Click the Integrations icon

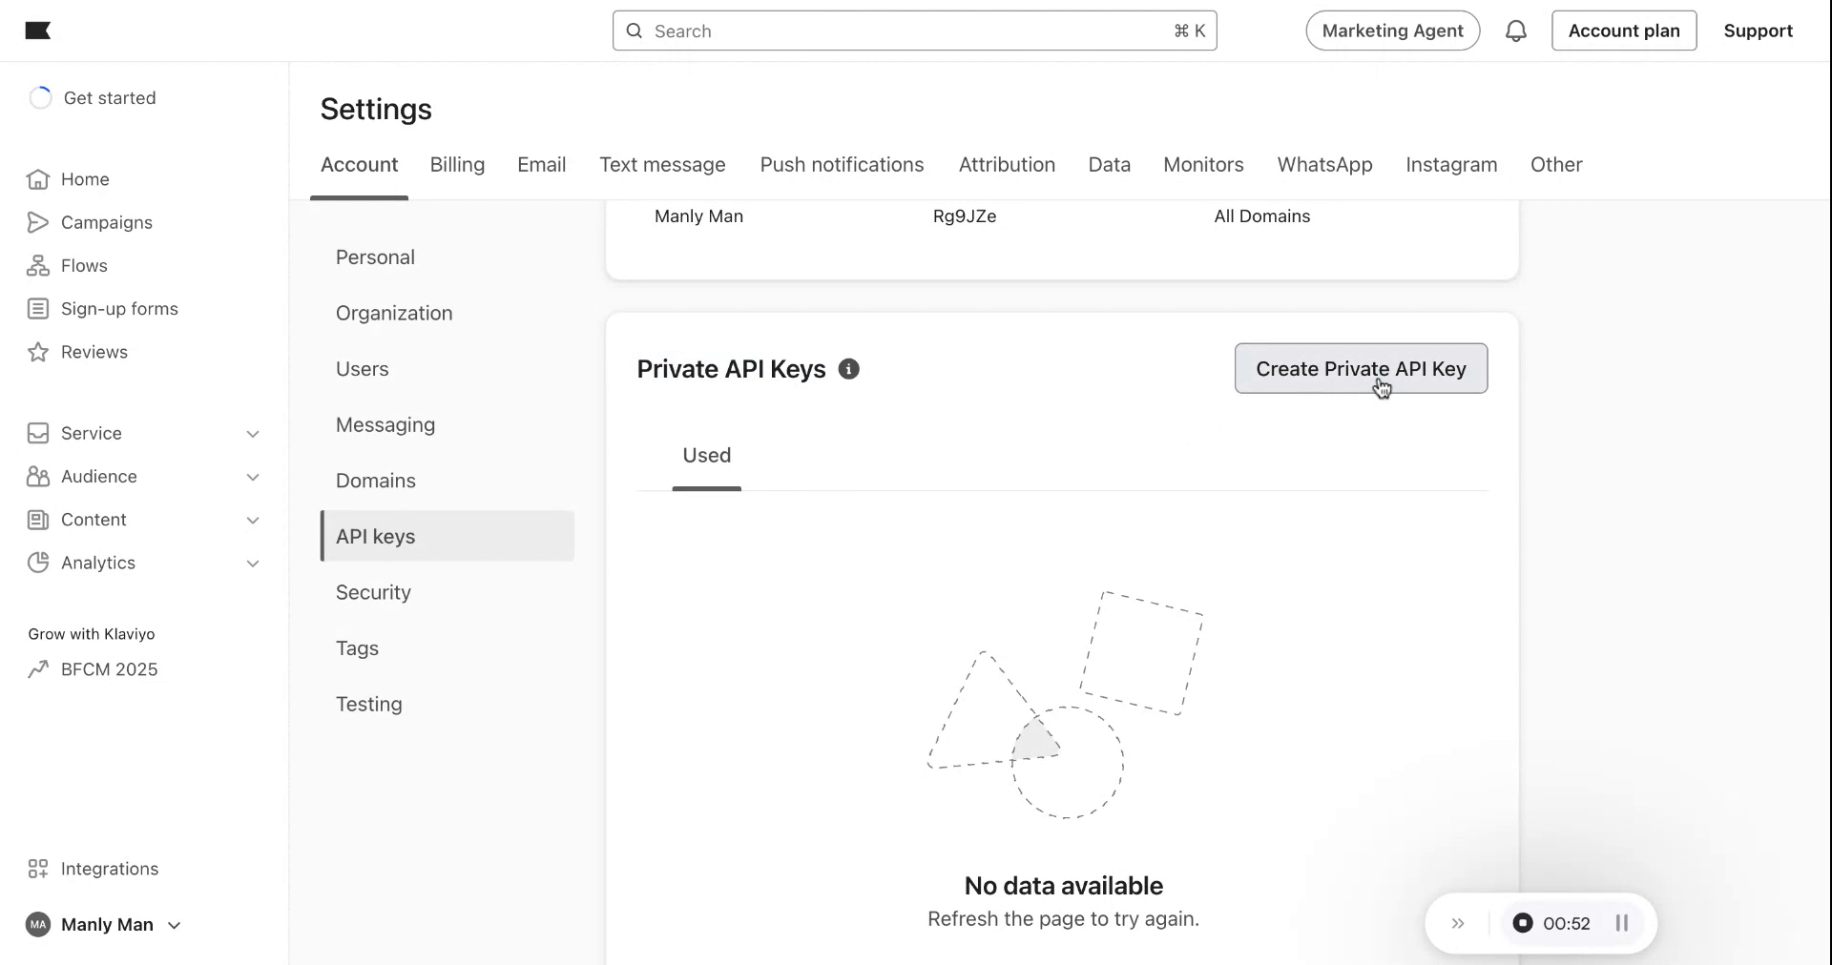point(37,869)
